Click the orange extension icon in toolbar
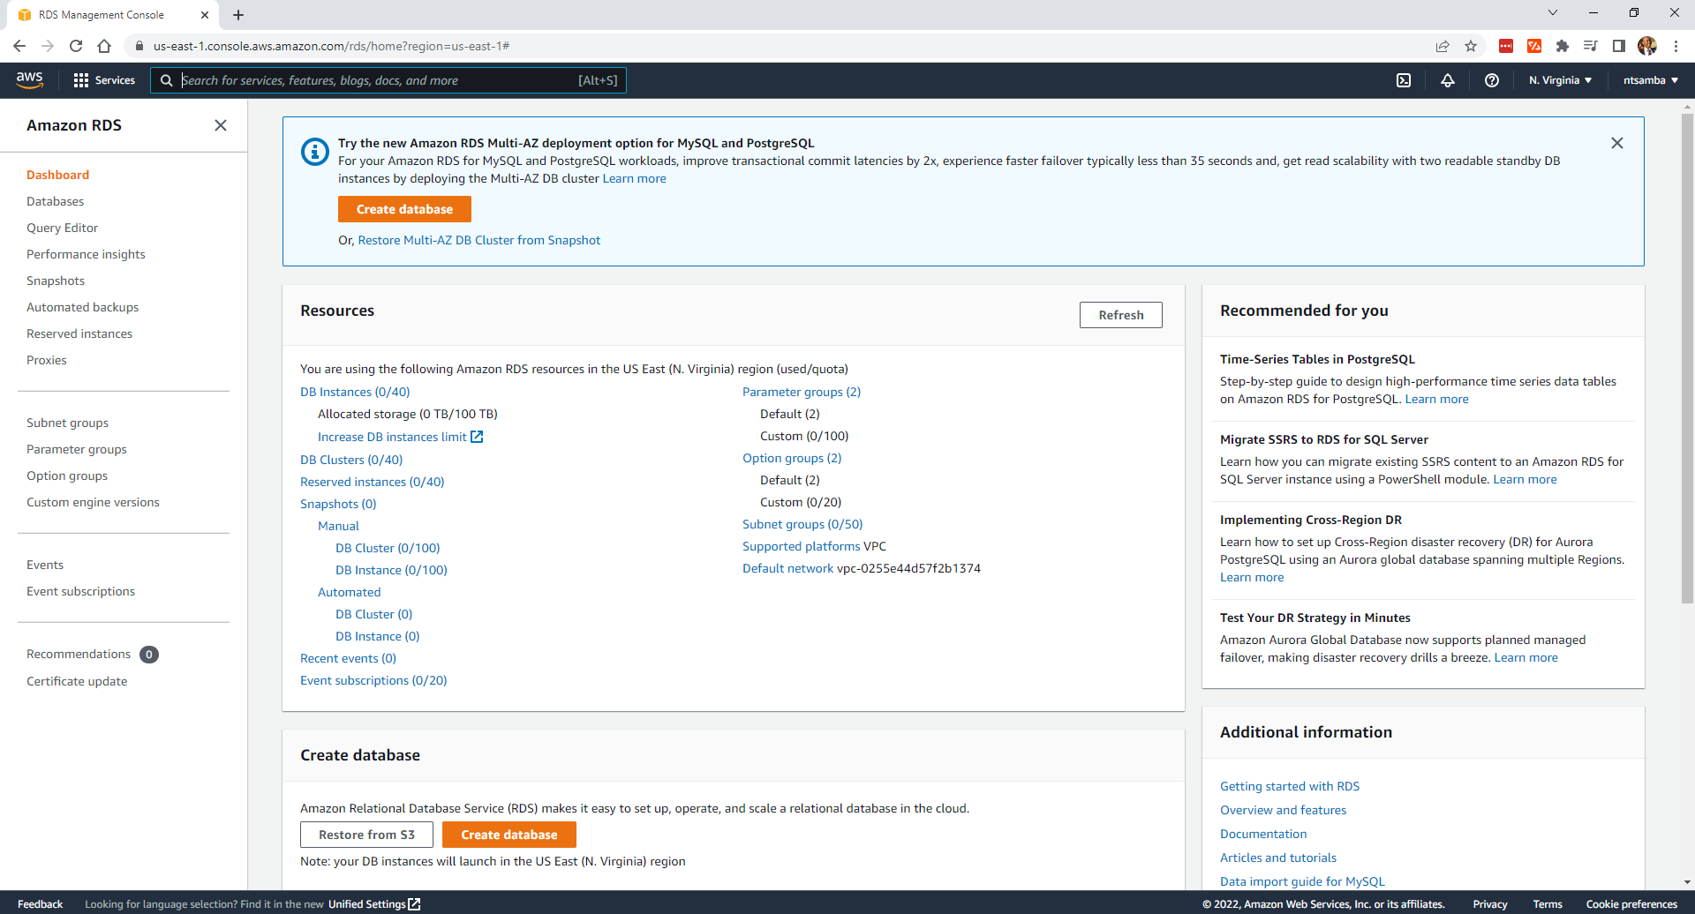This screenshot has height=914, width=1695. (x=1534, y=46)
